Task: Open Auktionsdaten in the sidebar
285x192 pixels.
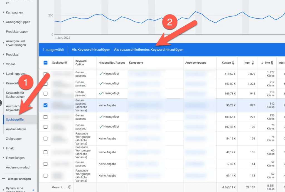Action: coord(16,129)
